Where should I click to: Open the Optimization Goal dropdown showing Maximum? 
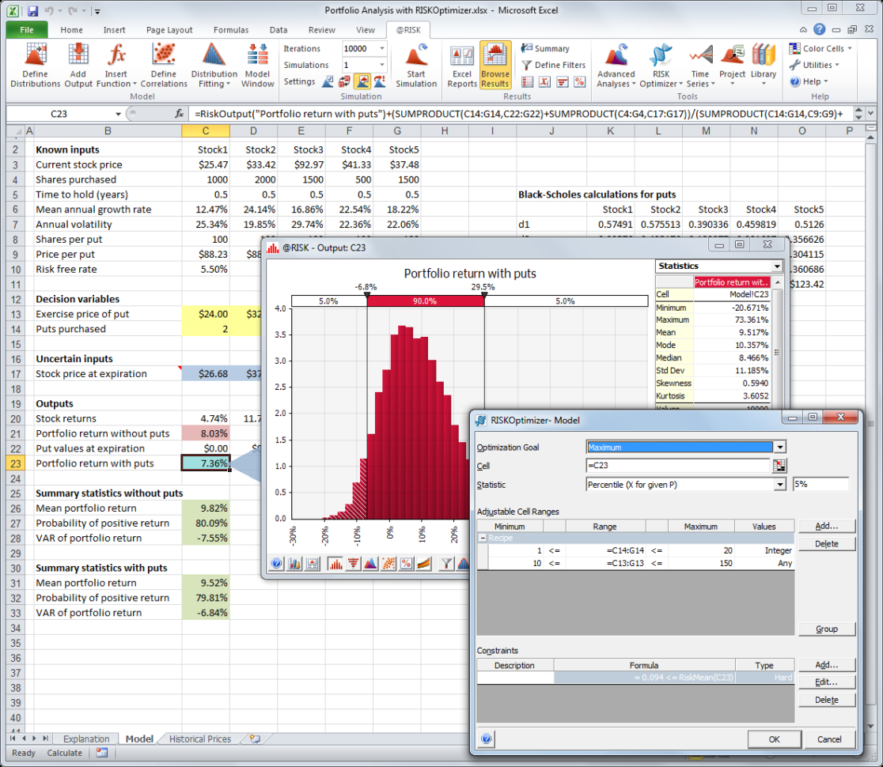click(780, 447)
